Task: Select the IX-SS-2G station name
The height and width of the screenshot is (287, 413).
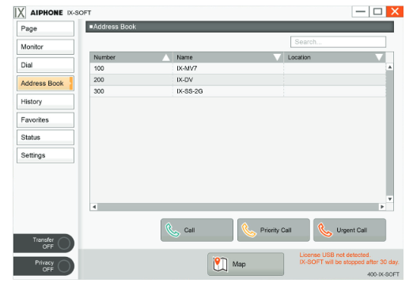Action: pos(190,91)
